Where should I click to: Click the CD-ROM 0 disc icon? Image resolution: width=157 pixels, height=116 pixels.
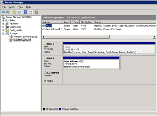click(x=46, y=73)
